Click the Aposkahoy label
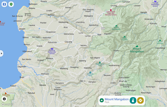The height and width of the screenshot is (107, 167). coord(94,25)
